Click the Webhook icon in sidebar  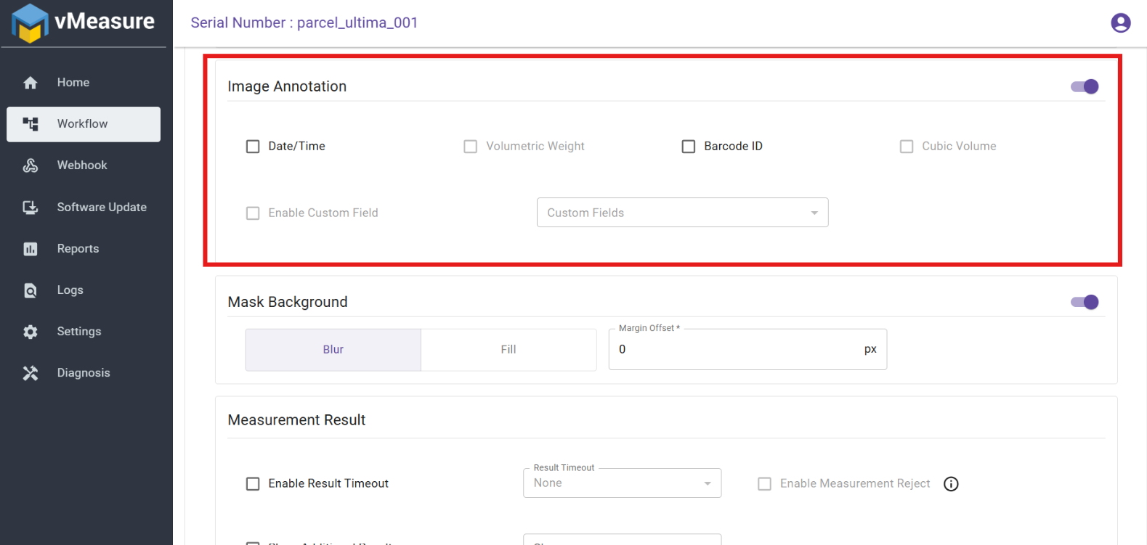pos(31,165)
